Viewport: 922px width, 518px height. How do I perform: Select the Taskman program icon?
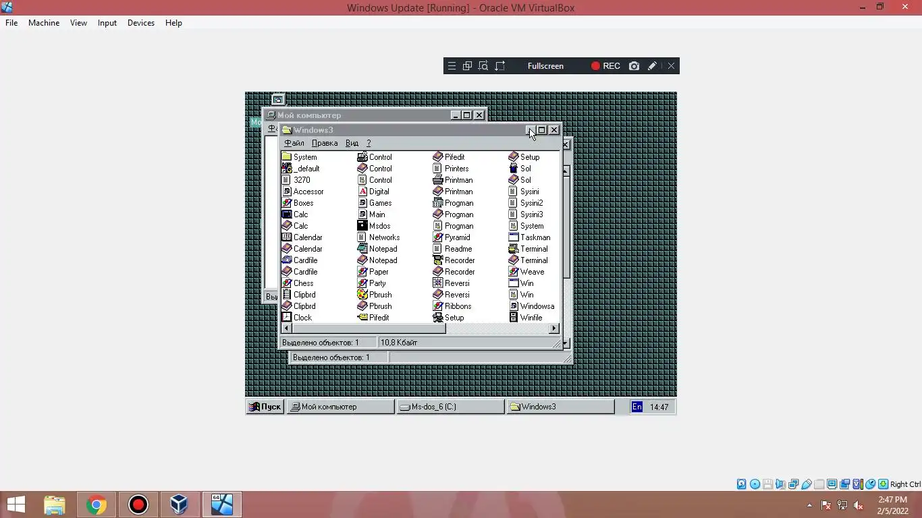pos(530,237)
